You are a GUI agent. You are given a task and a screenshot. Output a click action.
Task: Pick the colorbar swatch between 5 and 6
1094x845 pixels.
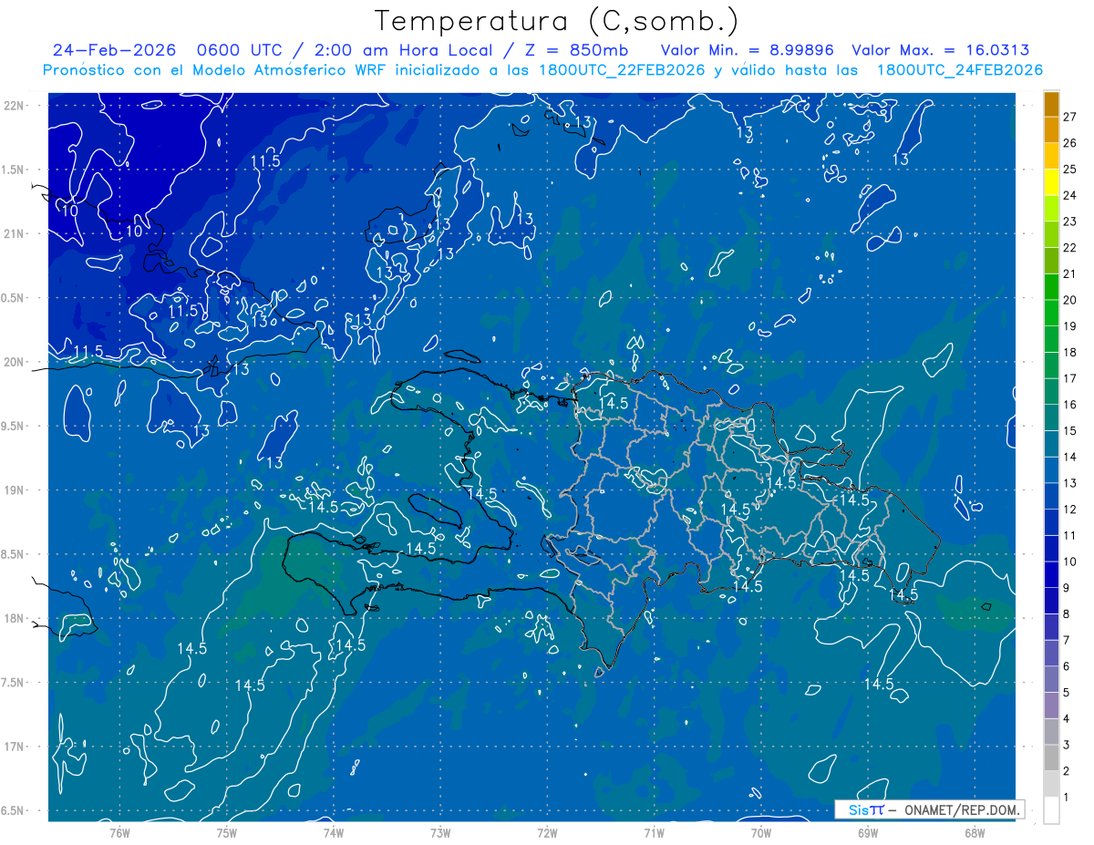click(1051, 680)
